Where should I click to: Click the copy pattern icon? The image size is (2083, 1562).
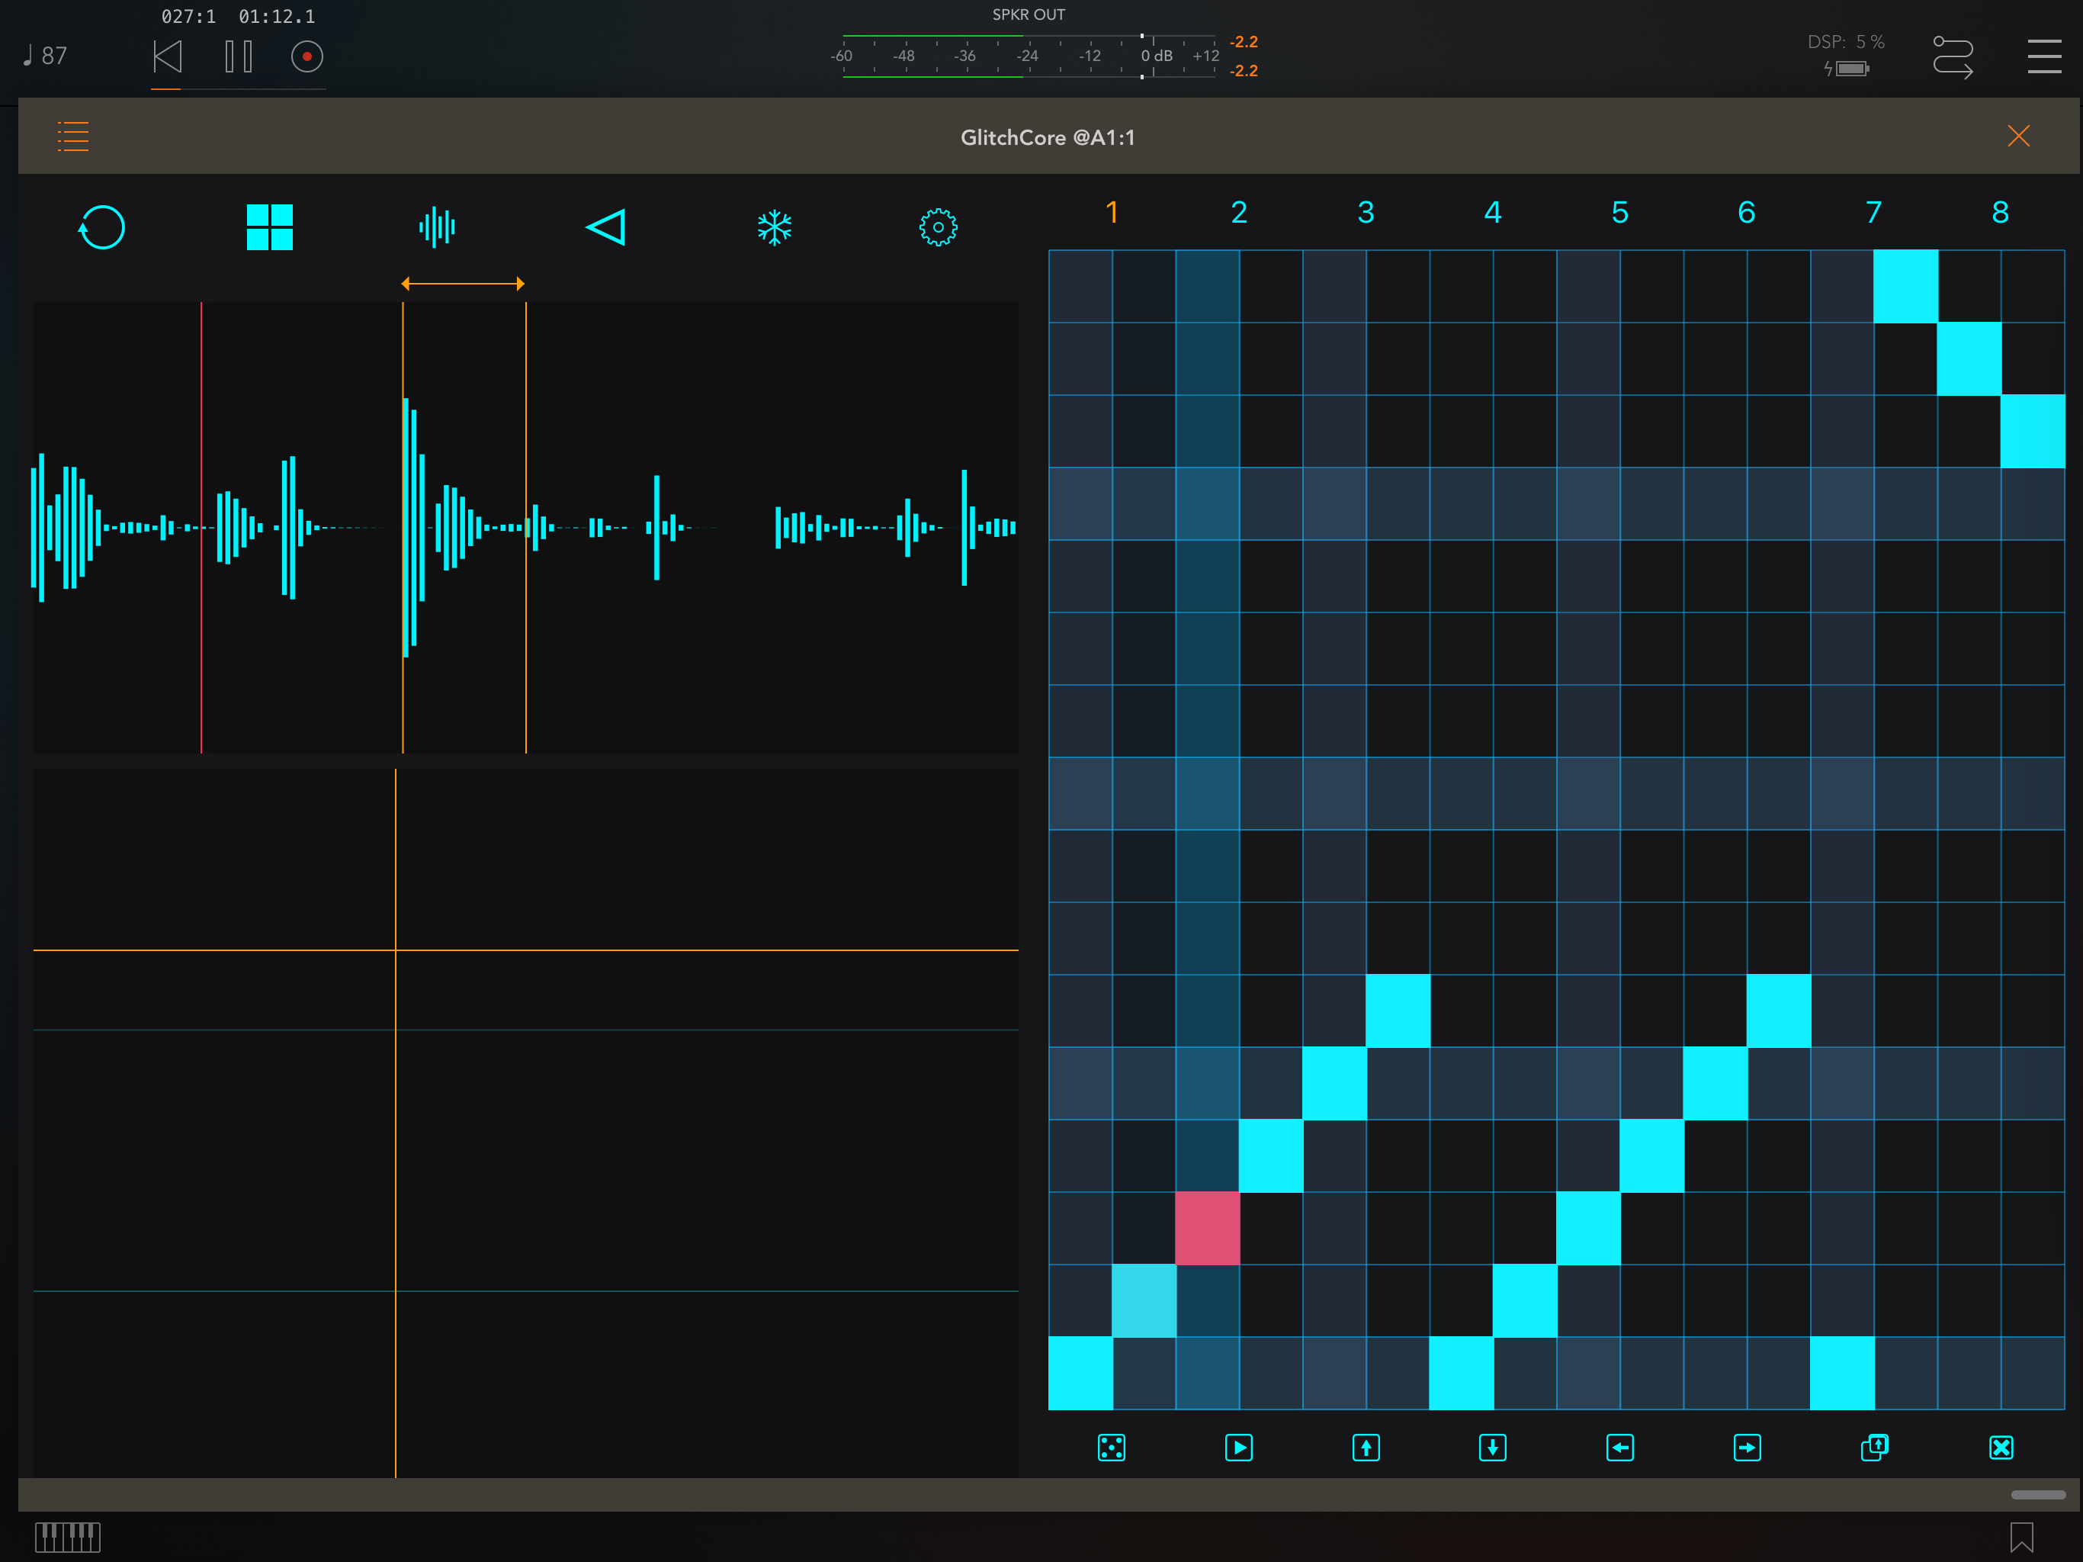(1874, 1447)
